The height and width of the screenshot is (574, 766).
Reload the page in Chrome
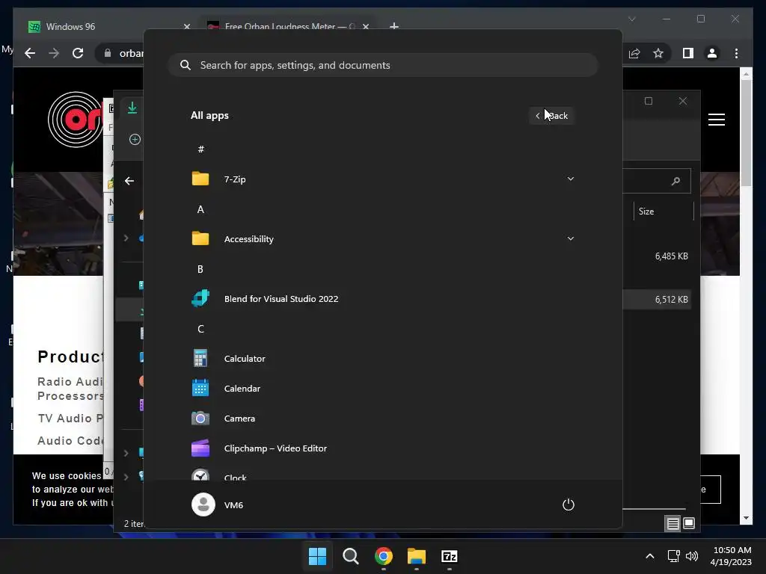click(x=78, y=53)
